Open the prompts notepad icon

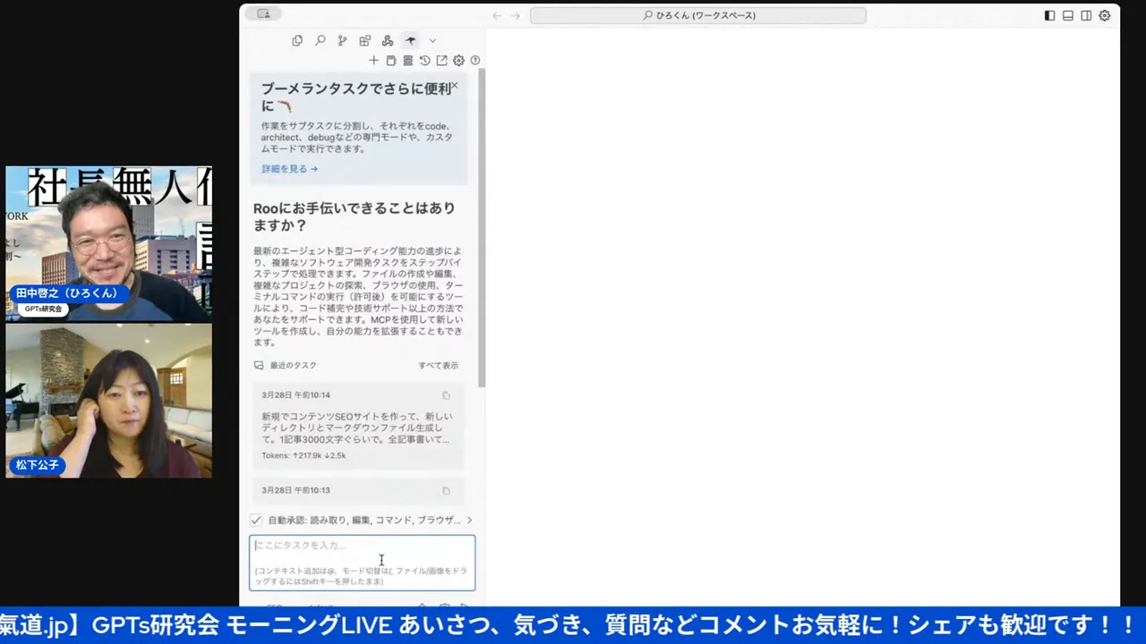(x=391, y=60)
